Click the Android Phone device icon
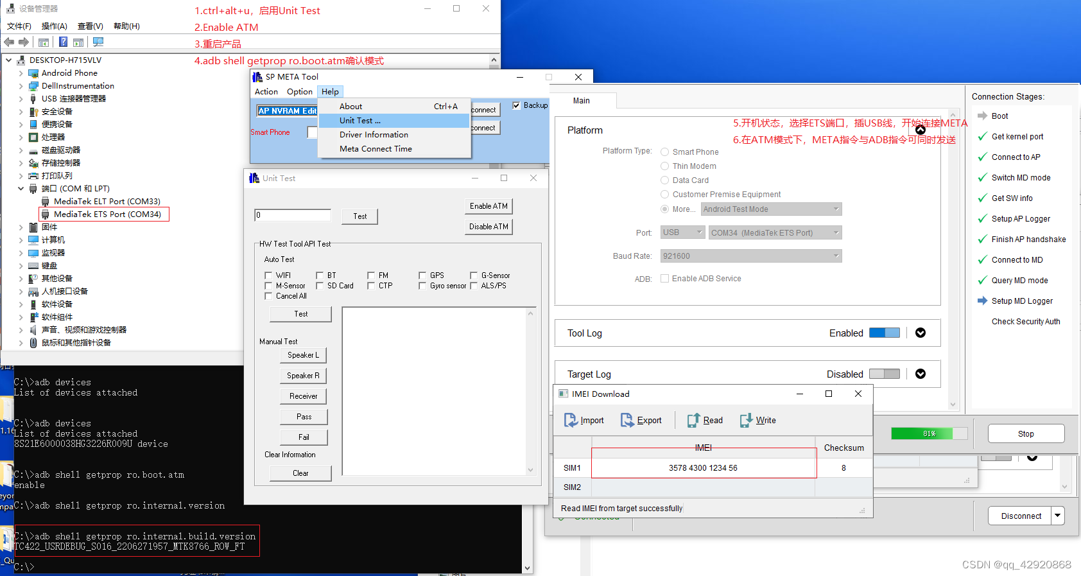Screen dimensions: 1081x576 pyautogui.click(x=33, y=73)
